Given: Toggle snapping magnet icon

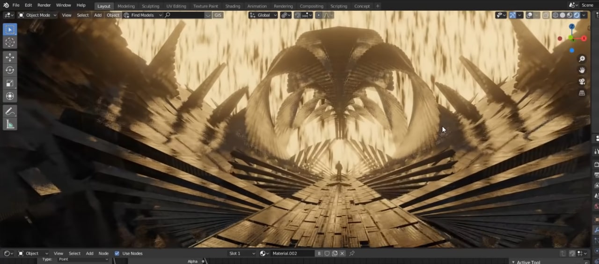Looking at the screenshot, I should coord(298,15).
